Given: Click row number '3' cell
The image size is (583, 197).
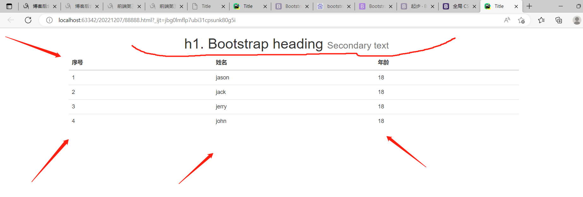Looking at the screenshot, I should 73,107.
